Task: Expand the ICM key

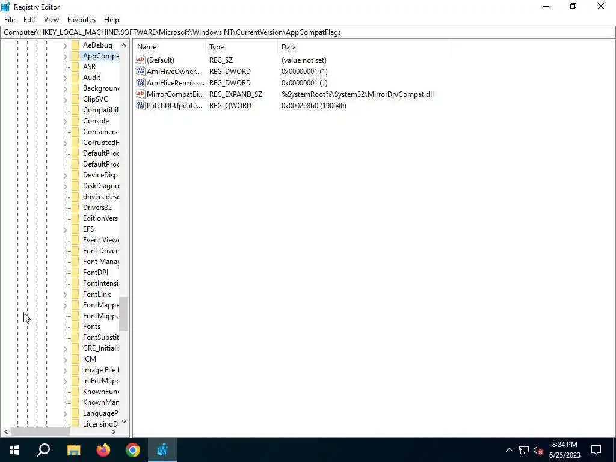Action: (x=65, y=360)
